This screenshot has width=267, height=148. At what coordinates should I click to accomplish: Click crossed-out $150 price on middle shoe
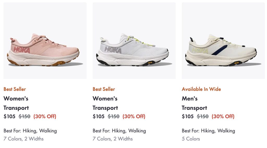114,116
